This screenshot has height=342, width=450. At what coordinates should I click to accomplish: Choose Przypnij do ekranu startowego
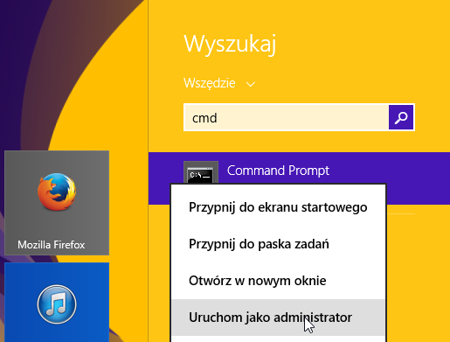278,207
